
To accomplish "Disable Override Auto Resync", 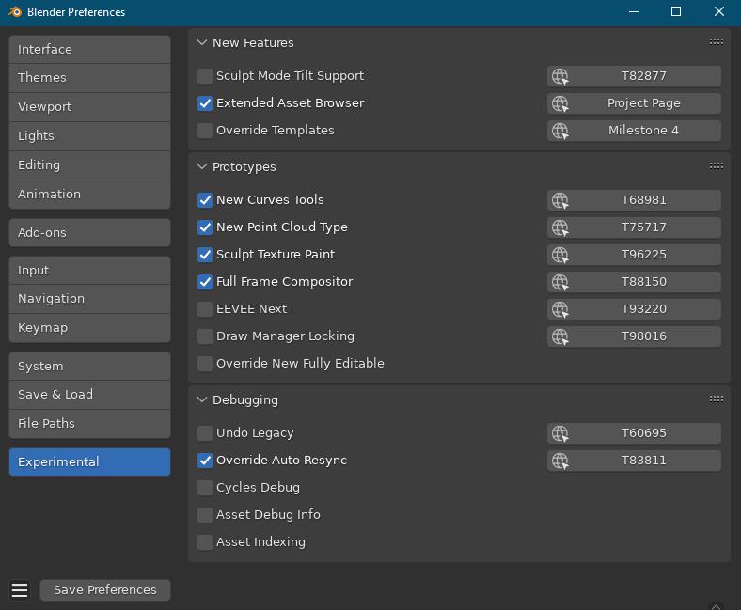I will (205, 461).
